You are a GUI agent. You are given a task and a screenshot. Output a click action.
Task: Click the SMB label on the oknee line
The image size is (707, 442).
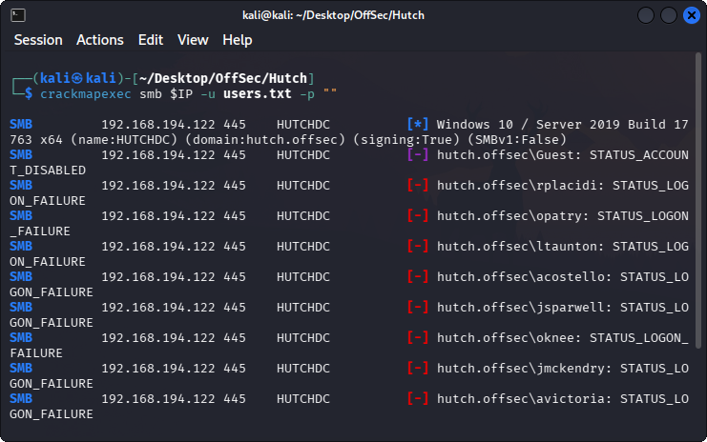coord(21,338)
